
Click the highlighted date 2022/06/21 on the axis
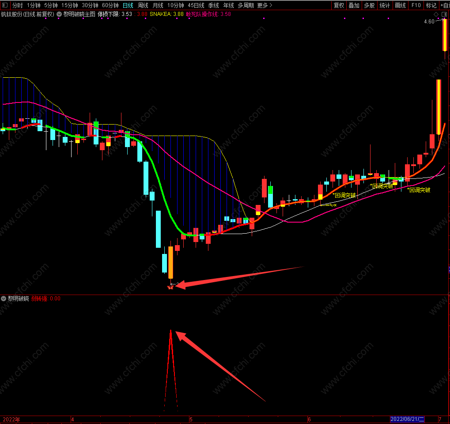407,419
